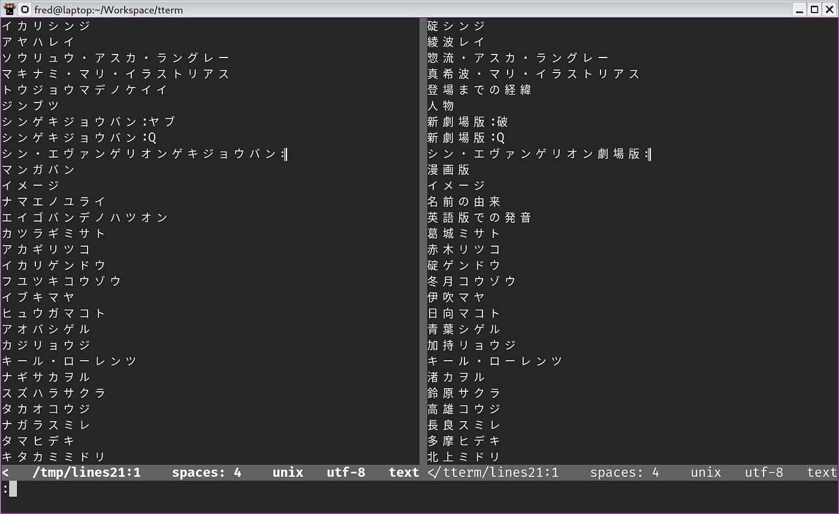The height and width of the screenshot is (514, 839).
Task: Click the line アオバシゲル
Action: click(46, 329)
